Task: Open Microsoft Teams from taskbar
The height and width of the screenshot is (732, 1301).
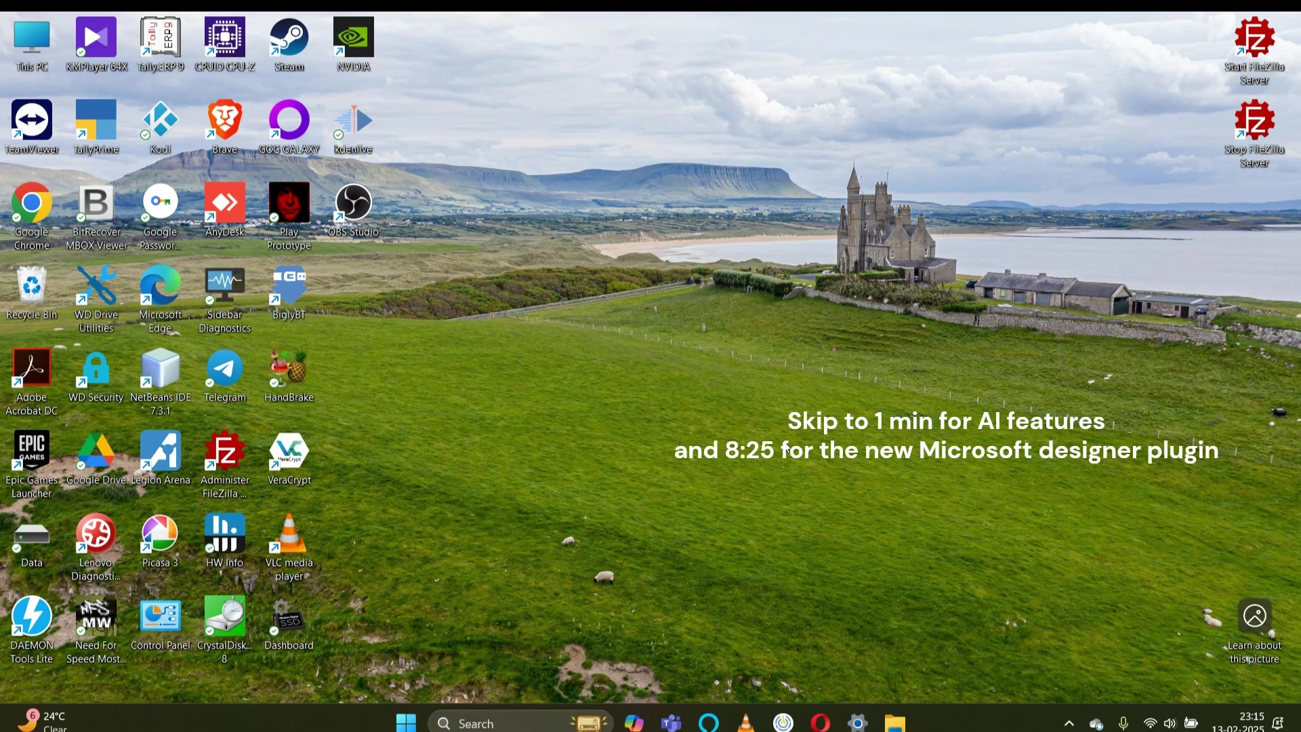Action: 672,723
